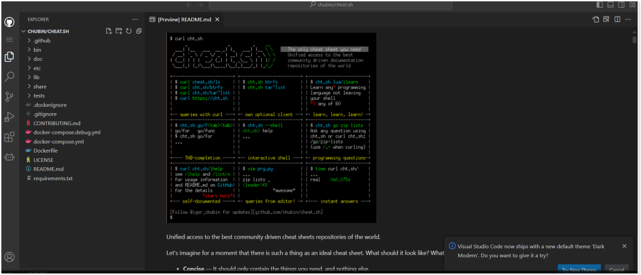Click the preview vertical scrollbar thumb

pos(634,40)
